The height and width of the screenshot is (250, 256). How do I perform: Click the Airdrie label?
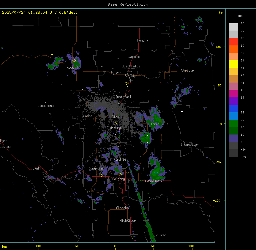point(120,159)
